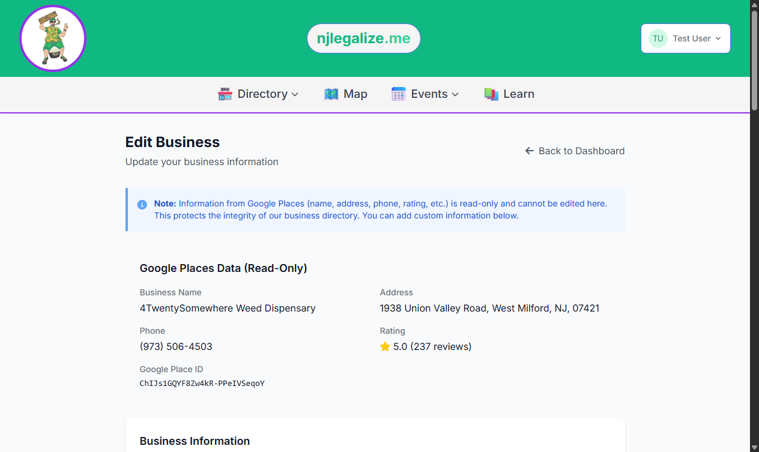This screenshot has height=452, width=759.
Task: Click the blue info icon in the note
Action: 142,205
